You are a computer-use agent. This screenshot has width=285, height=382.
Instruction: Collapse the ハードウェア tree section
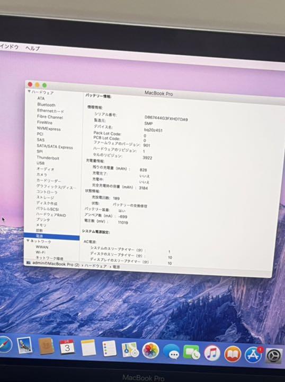point(29,92)
